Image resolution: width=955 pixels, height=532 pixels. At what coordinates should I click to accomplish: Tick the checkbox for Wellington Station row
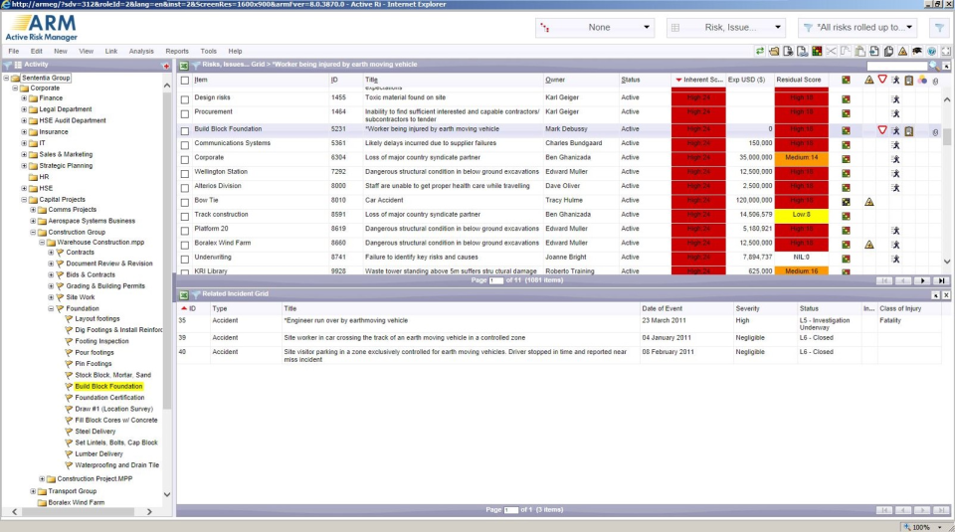[185, 173]
